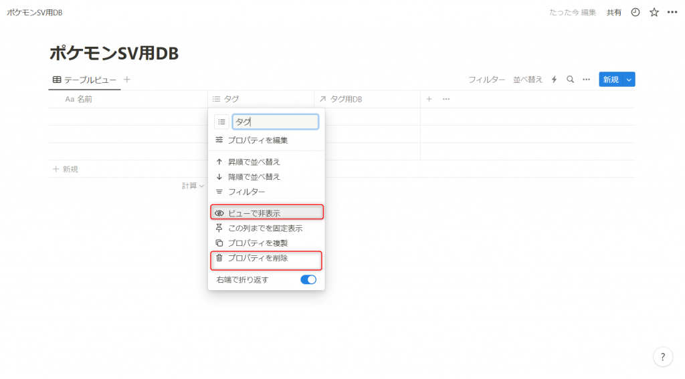The width and height of the screenshot is (685, 379).
Task: Click the タグ column header
Action: [x=261, y=99]
